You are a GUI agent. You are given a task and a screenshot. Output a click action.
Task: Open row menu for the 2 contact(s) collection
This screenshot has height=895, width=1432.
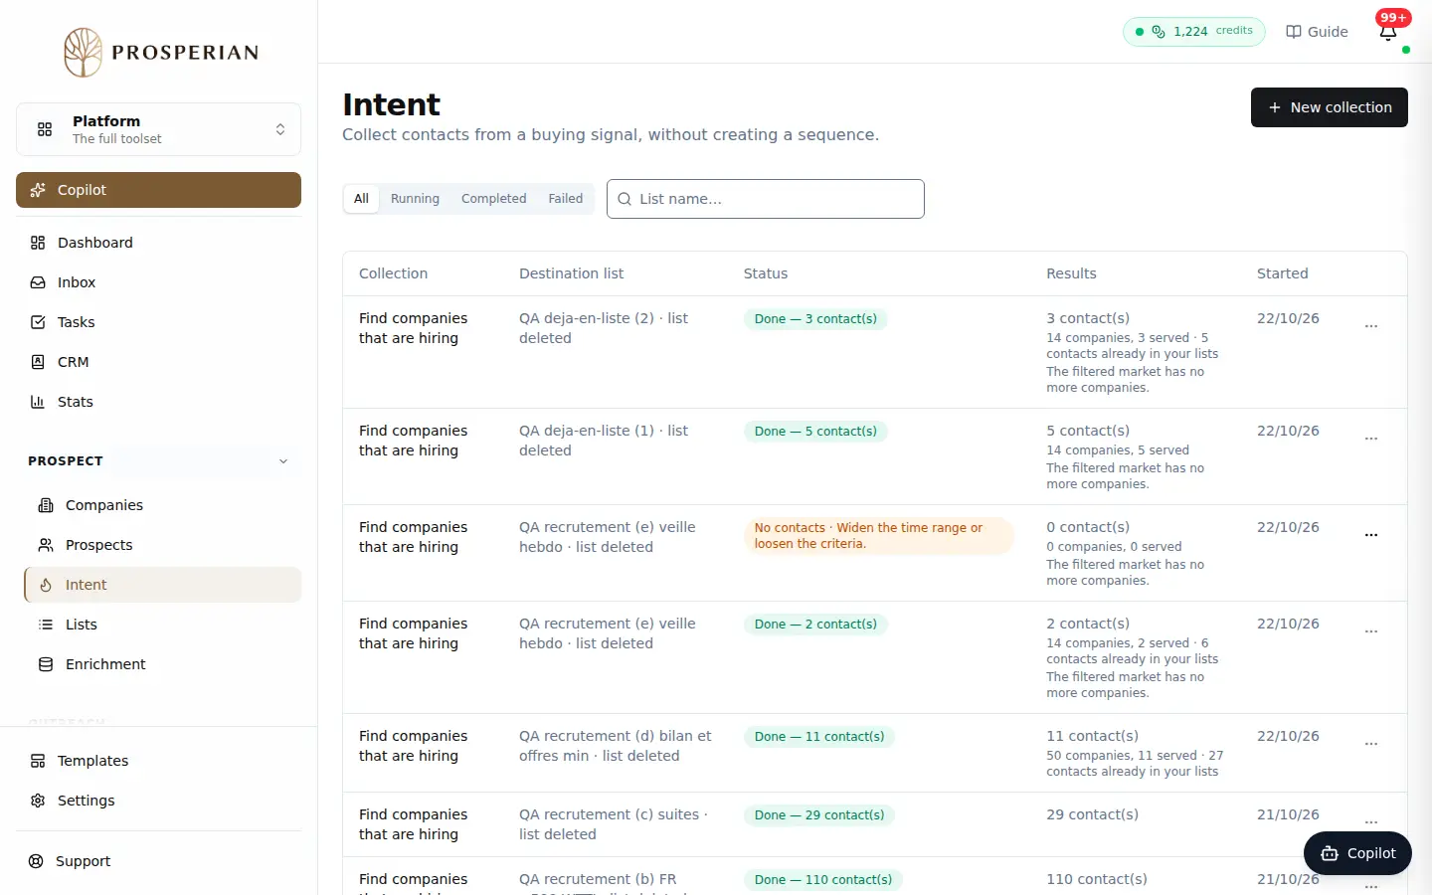tap(1371, 631)
